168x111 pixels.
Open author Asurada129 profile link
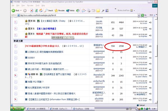click(x=99, y=75)
